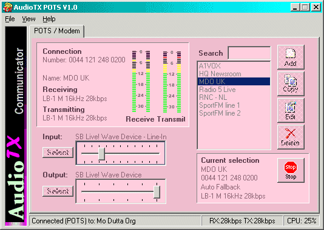324x230 pixels.
Task: Click the CPU: 25% status pane
Action: pos(302,221)
